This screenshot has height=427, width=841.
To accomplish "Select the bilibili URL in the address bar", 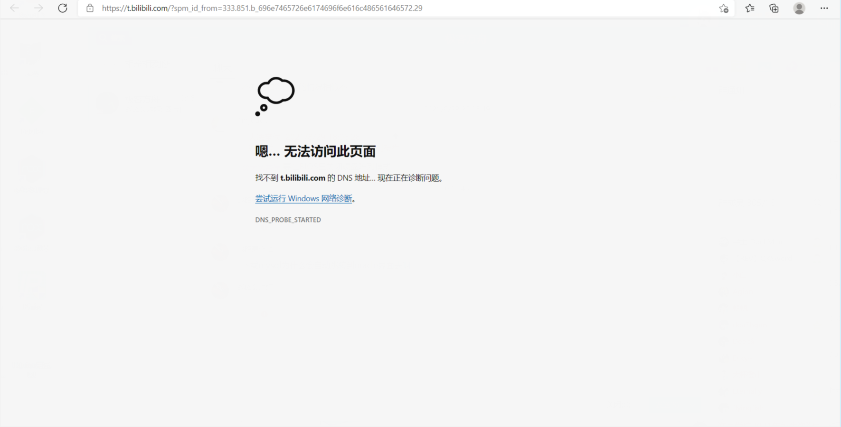I will (x=262, y=8).
